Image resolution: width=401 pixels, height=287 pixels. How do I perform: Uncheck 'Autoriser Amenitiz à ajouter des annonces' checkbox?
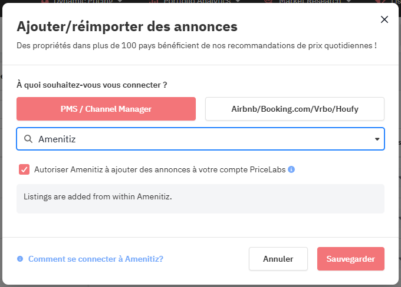tap(24, 169)
